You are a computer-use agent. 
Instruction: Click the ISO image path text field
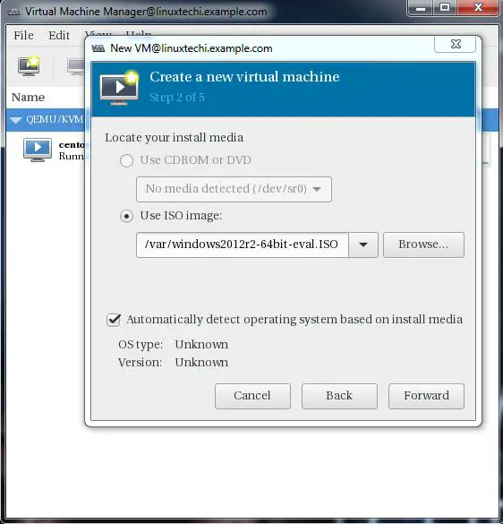[x=243, y=245]
